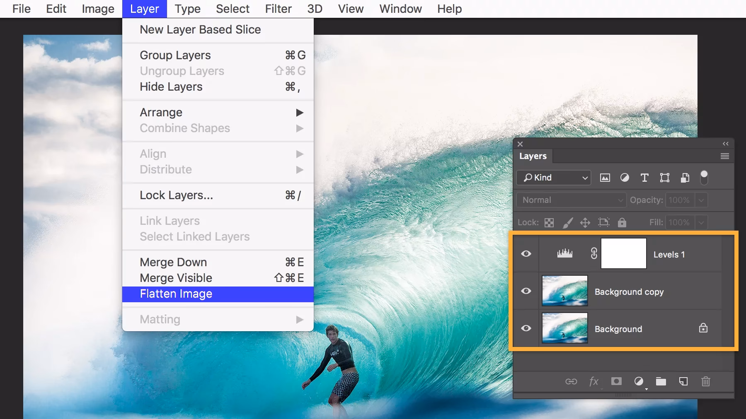
Task: Create a new group with the folder icon
Action: coord(661,382)
